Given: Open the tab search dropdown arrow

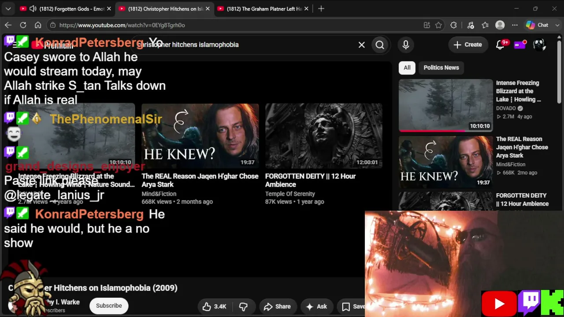Looking at the screenshot, I should (8, 9).
